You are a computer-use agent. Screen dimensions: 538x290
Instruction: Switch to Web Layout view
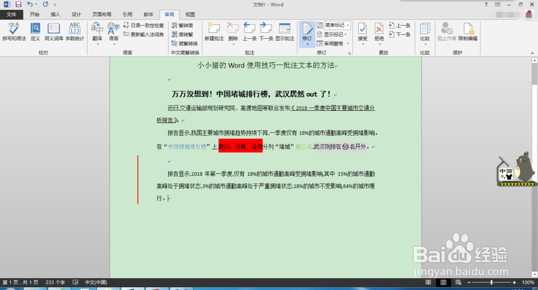458,282
